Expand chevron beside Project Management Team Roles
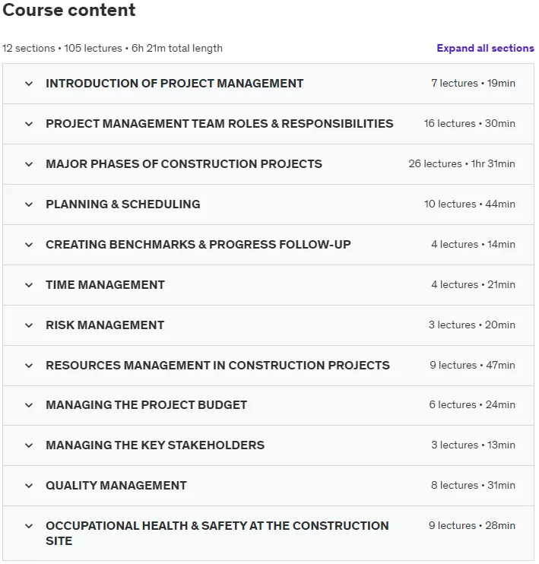539x564 pixels. point(29,124)
